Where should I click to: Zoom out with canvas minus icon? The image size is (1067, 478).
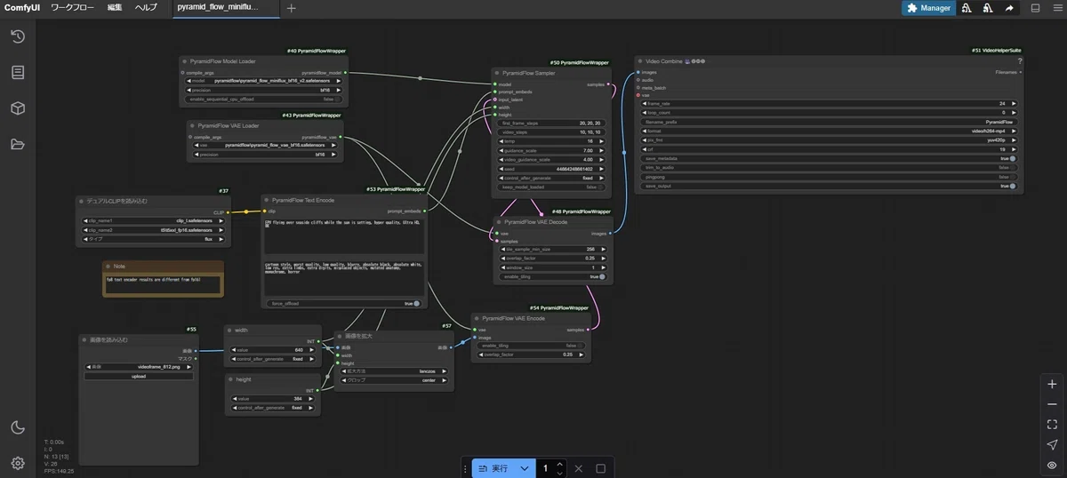(x=1052, y=404)
